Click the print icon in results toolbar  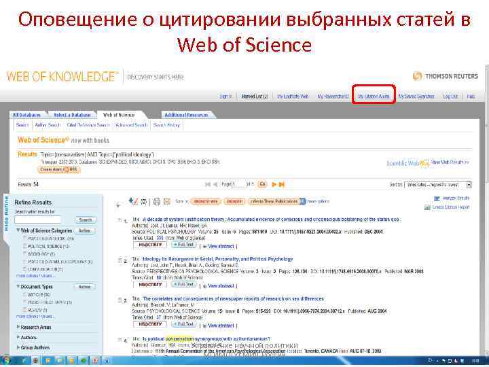[x=157, y=202]
